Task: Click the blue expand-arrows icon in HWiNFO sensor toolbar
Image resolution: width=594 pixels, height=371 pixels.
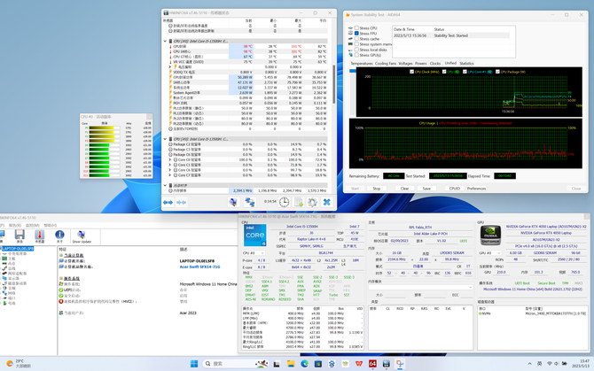Action: click(168, 203)
